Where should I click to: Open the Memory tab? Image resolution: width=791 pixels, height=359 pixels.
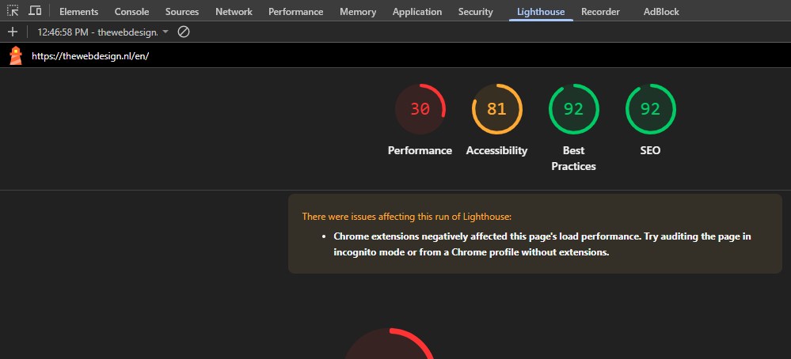pos(358,12)
